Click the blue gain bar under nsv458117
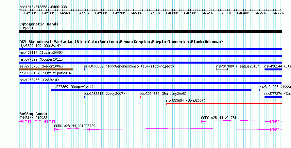Viewport: 291px width, 148px height. (x=150, y=56)
